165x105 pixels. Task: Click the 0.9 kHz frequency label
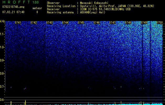pyautogui.click(x=2, y=60)
